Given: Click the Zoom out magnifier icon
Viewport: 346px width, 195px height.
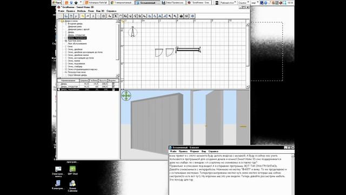Looking at the screenshot, I should pos(175,16).
